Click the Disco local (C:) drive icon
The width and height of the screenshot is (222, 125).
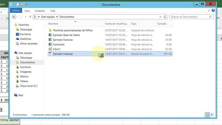[x=17, y=86]
